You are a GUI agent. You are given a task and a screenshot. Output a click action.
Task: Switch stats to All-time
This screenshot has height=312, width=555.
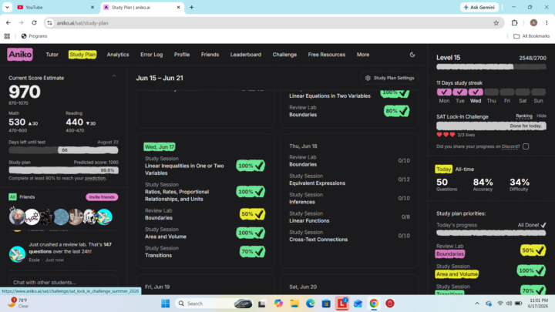[464, 169]
